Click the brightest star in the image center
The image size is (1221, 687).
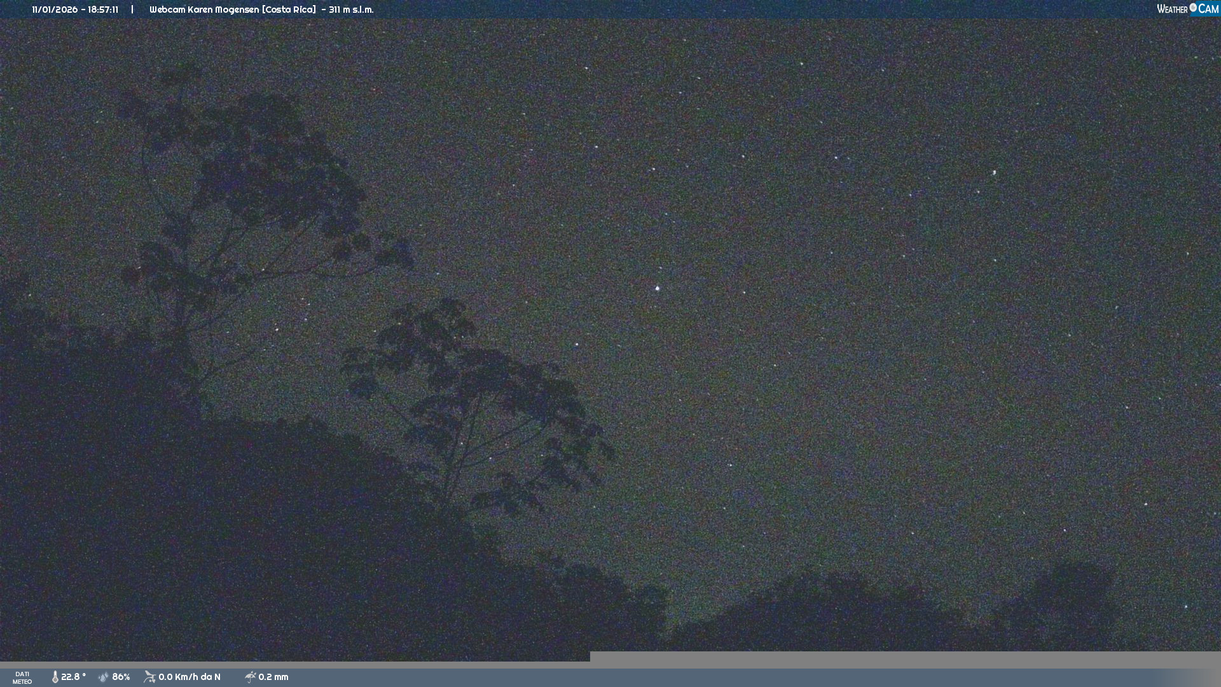tap(658, 288)
